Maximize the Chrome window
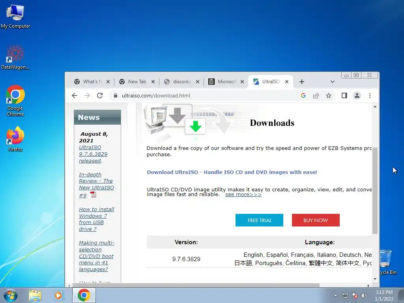This screenshot has width=404, height=303. tap(356, 75)
